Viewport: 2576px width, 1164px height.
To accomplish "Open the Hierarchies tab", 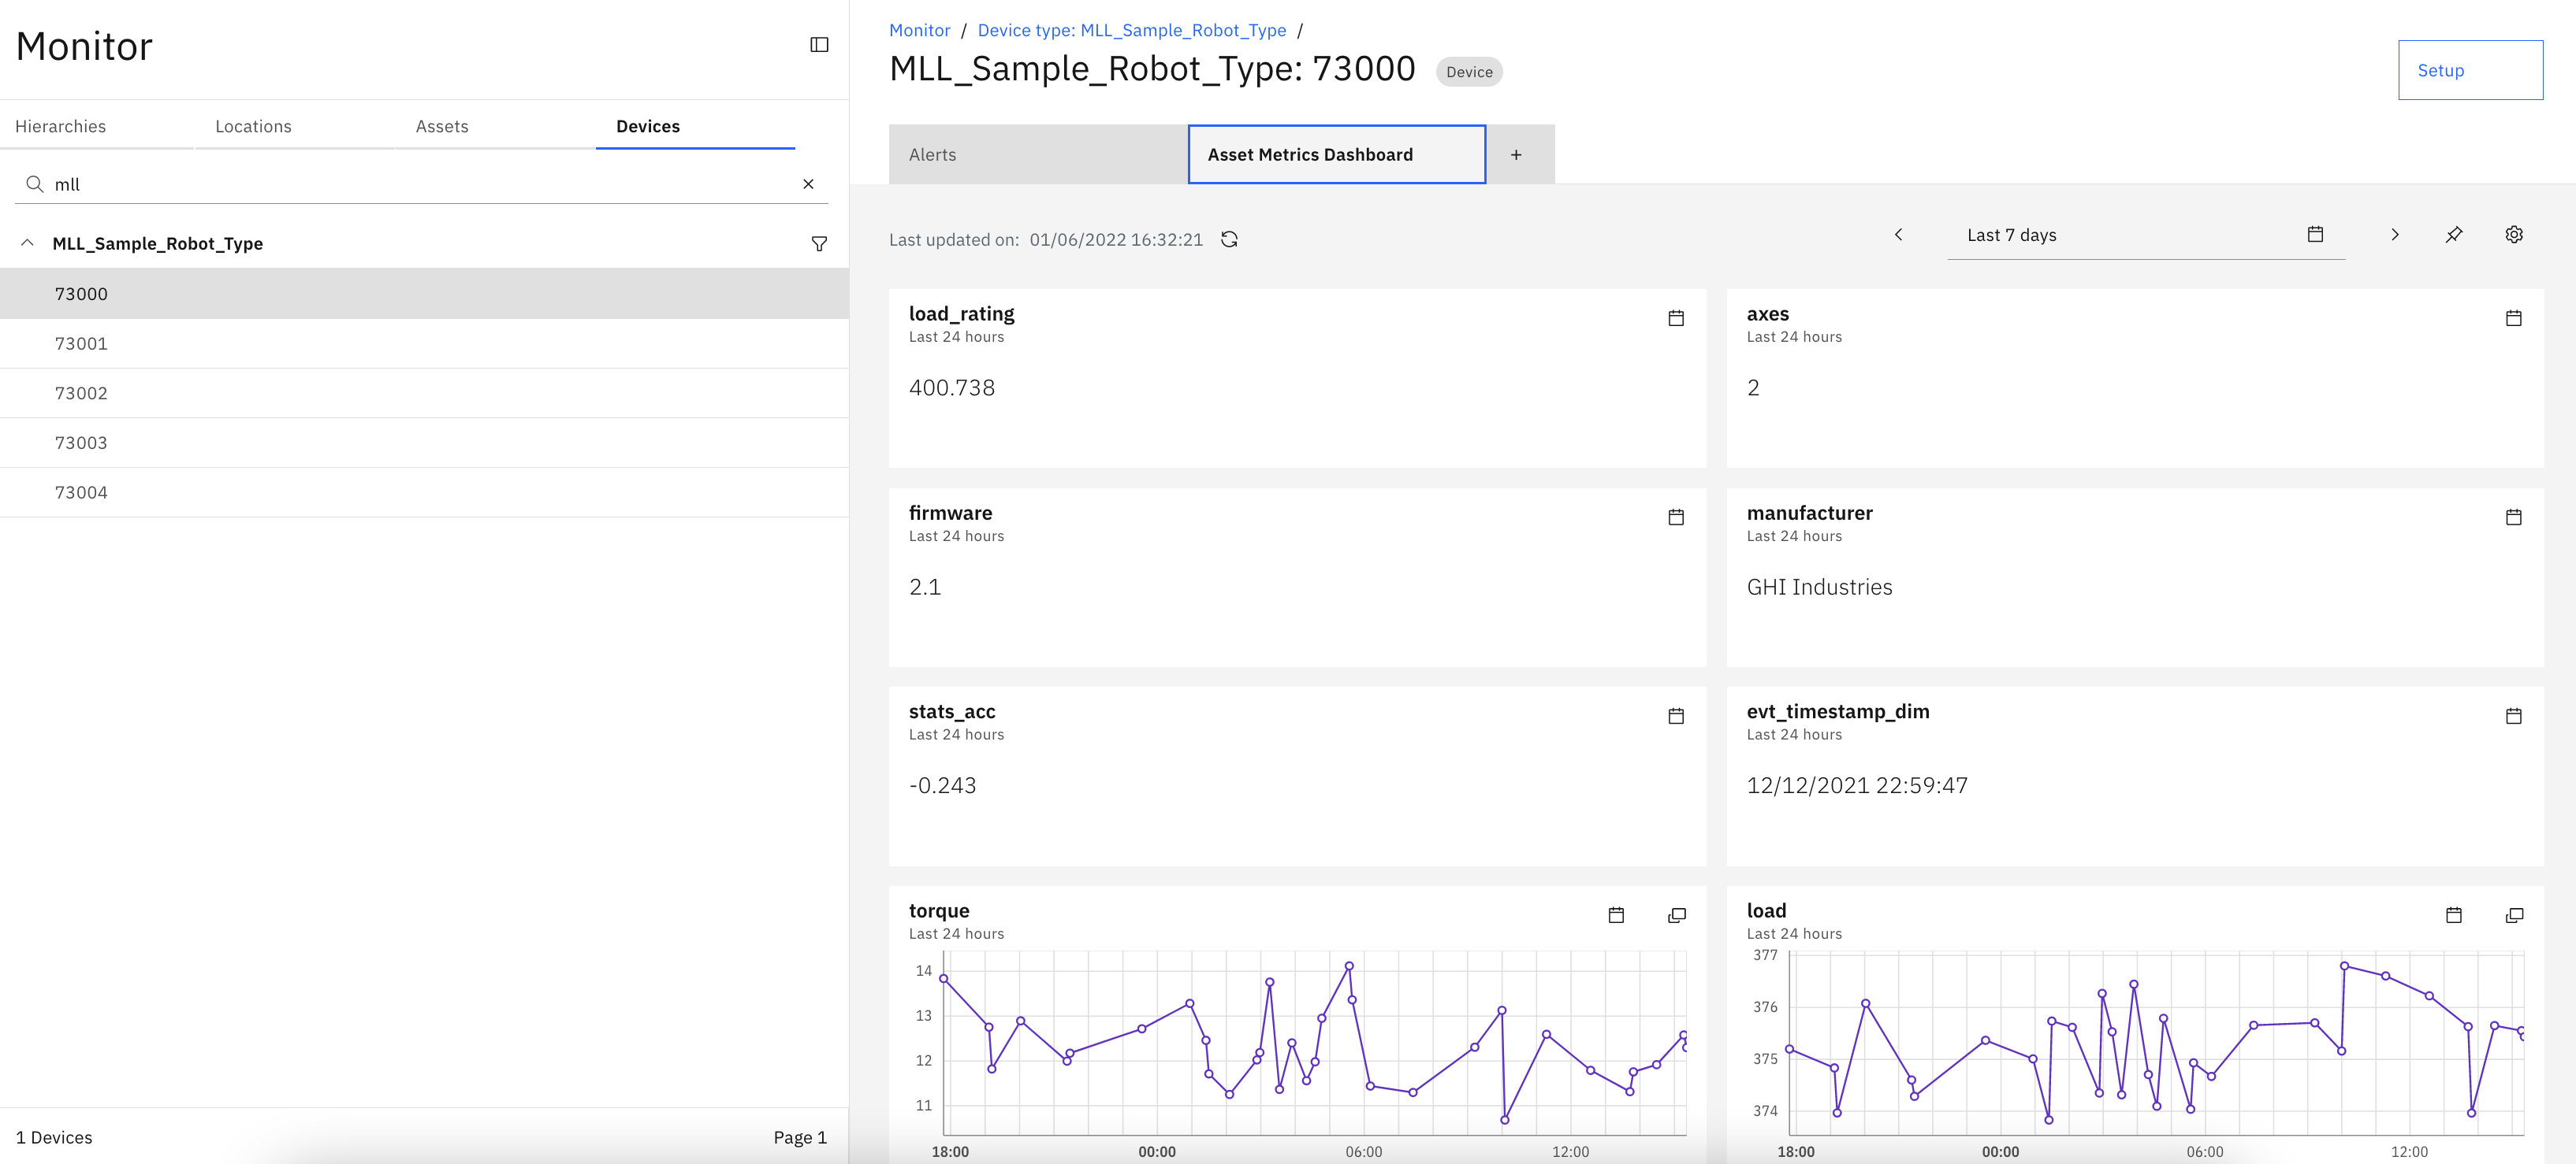I will coord(96,127).
